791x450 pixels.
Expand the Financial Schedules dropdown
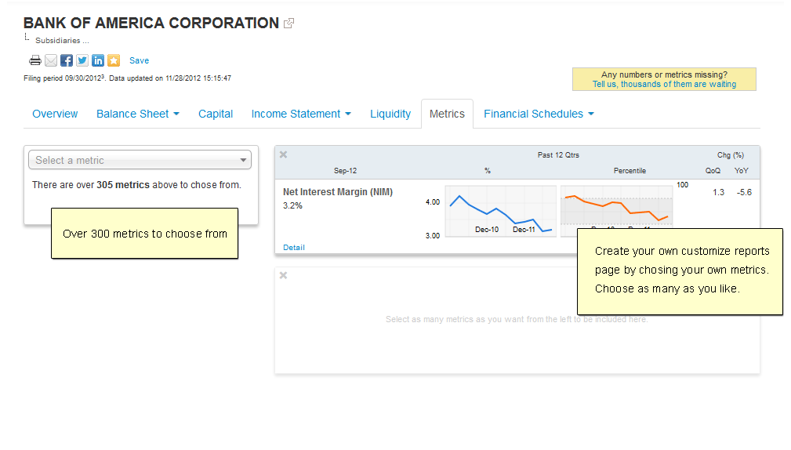point(539,114)
